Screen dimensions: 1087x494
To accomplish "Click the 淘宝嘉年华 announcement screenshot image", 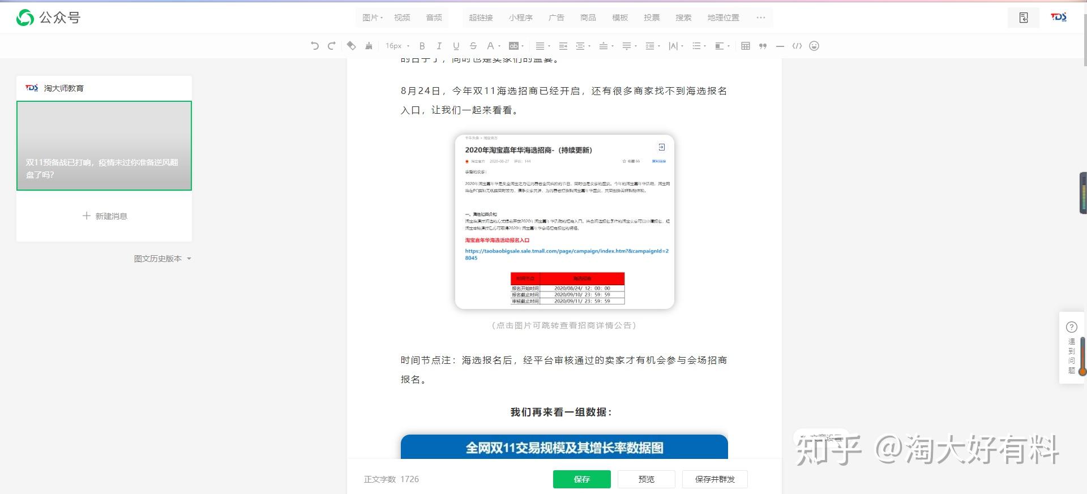I will pyautogui.click(x=564, y=222).
